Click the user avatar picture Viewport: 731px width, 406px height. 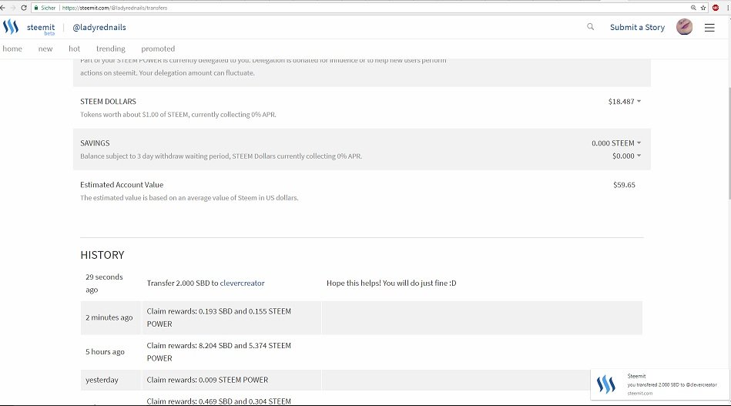(684, 27)
